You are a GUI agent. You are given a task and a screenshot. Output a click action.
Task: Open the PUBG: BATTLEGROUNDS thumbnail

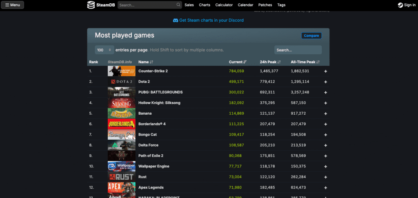[x=122, y=92]
